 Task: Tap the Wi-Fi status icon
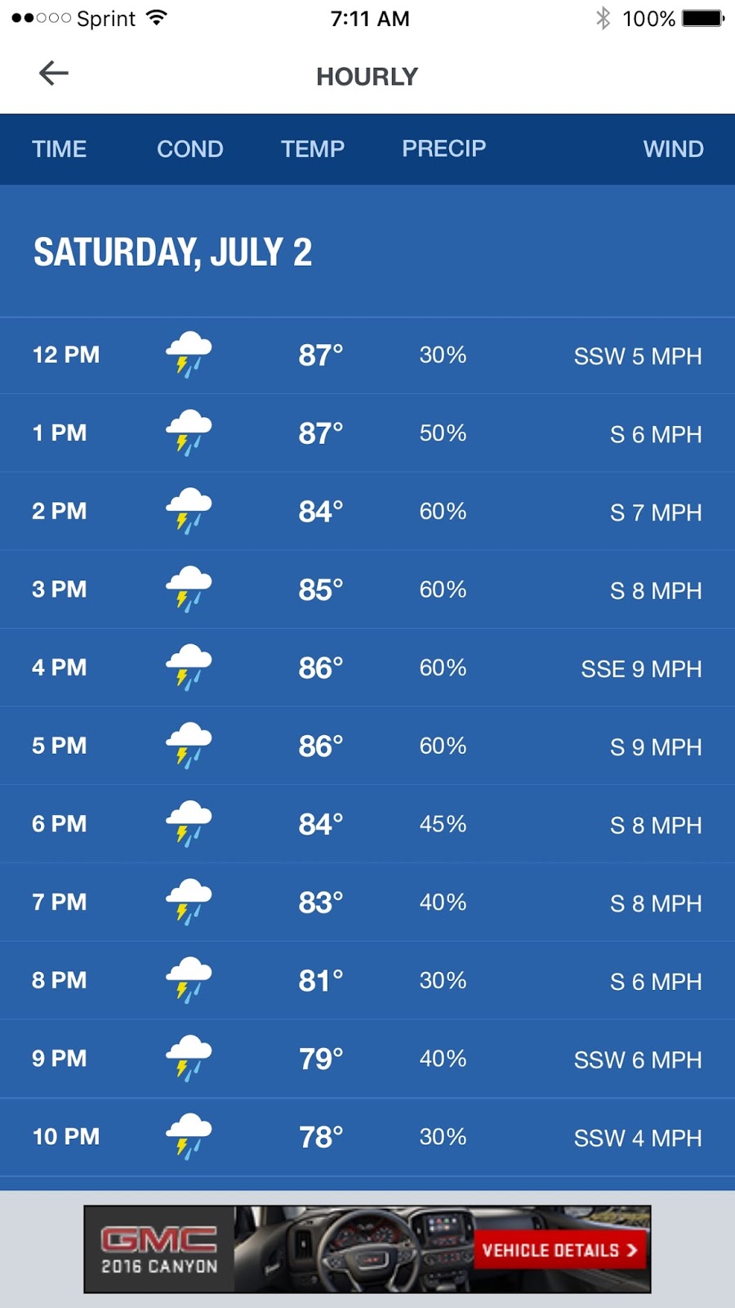156,18
